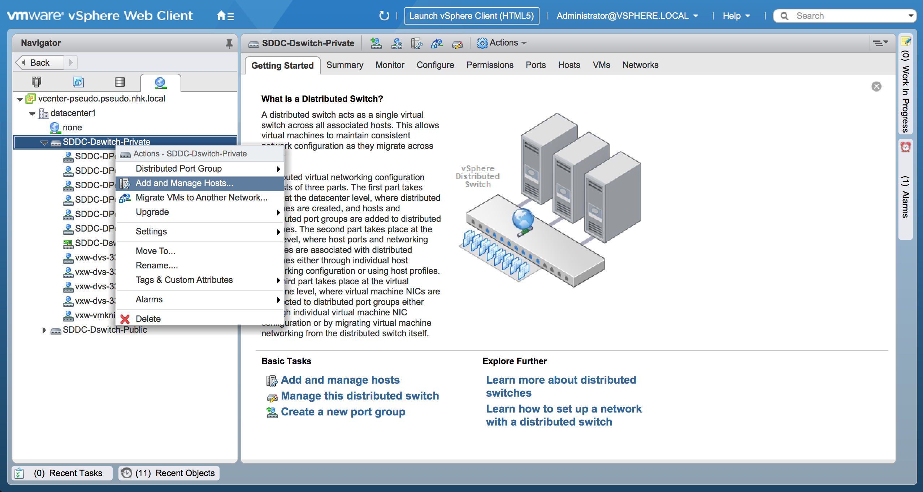
Task: Open the Help dropdown
Action: pos(736,16)
